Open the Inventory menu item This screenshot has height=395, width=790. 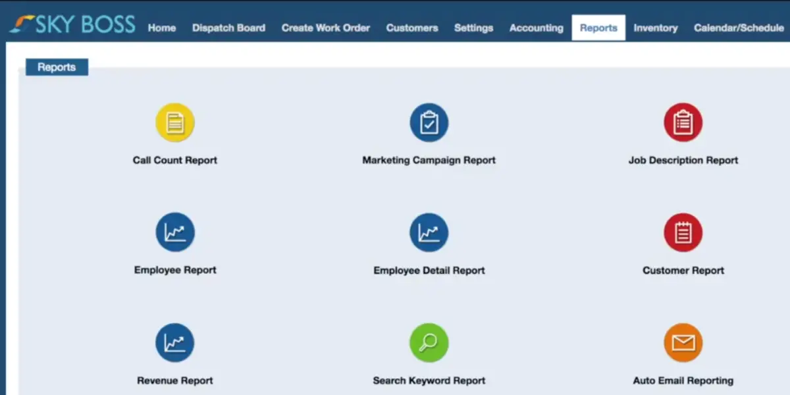[x=656, y=28]
